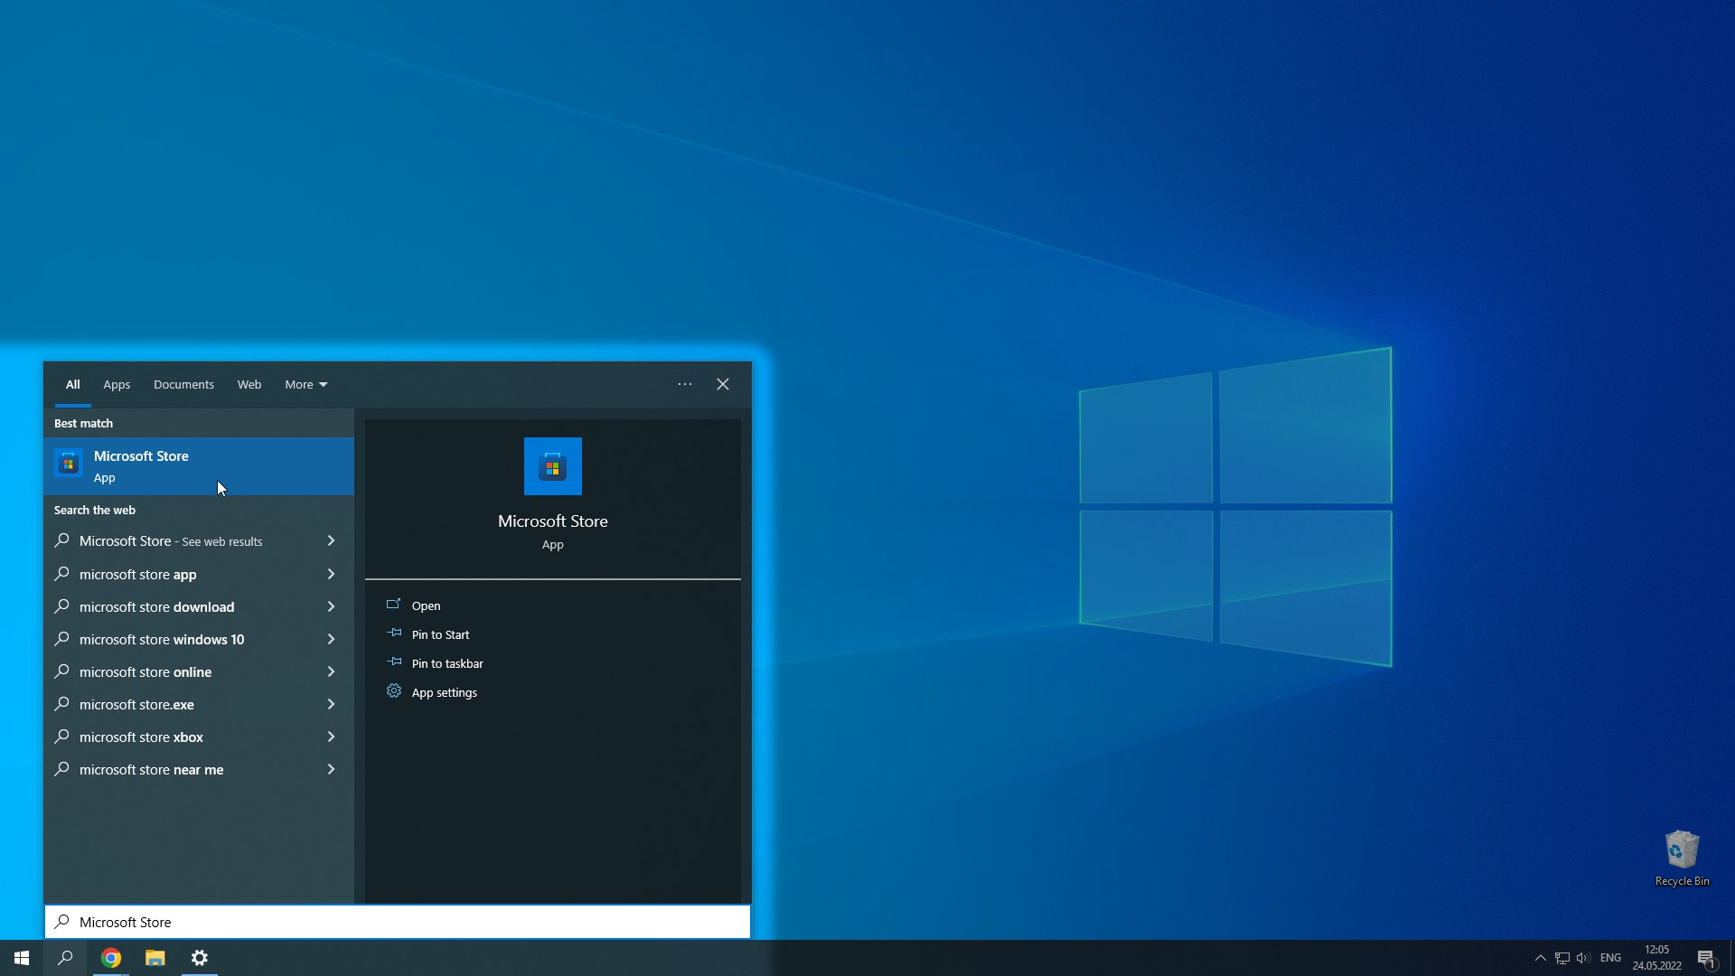
Task: Click the search text box
Action: click(398, 922)
